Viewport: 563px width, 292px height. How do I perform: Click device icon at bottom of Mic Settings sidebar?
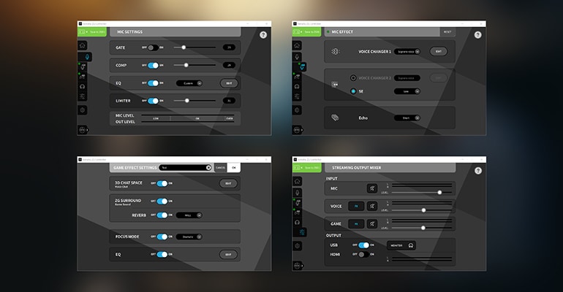pyautogui.click(x=83, y=130)
